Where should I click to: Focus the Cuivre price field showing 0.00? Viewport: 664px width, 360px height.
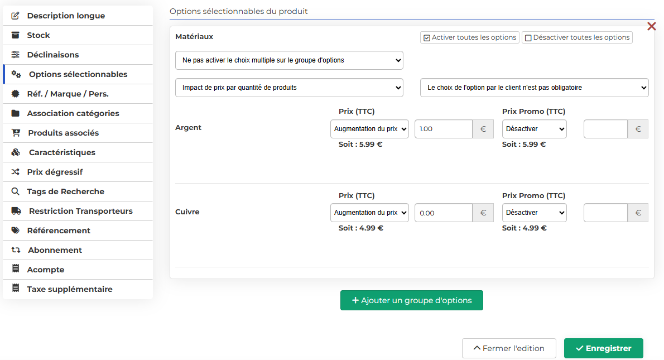444,213
